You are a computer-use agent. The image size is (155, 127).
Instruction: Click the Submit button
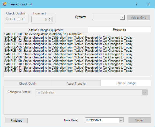(x=140, y=120)
